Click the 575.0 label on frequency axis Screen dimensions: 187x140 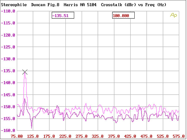[178, 136]
